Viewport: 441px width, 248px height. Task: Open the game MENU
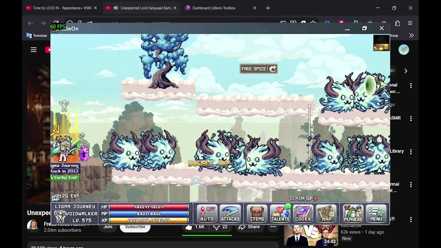pos(376,214)
